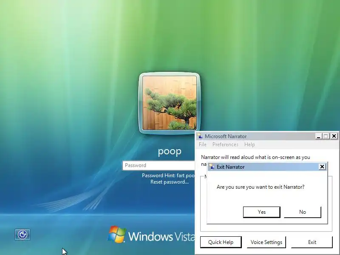Close the Microsoft Narrator window
The width and height of the screenshot is (340, 255).
click(334, 136)
